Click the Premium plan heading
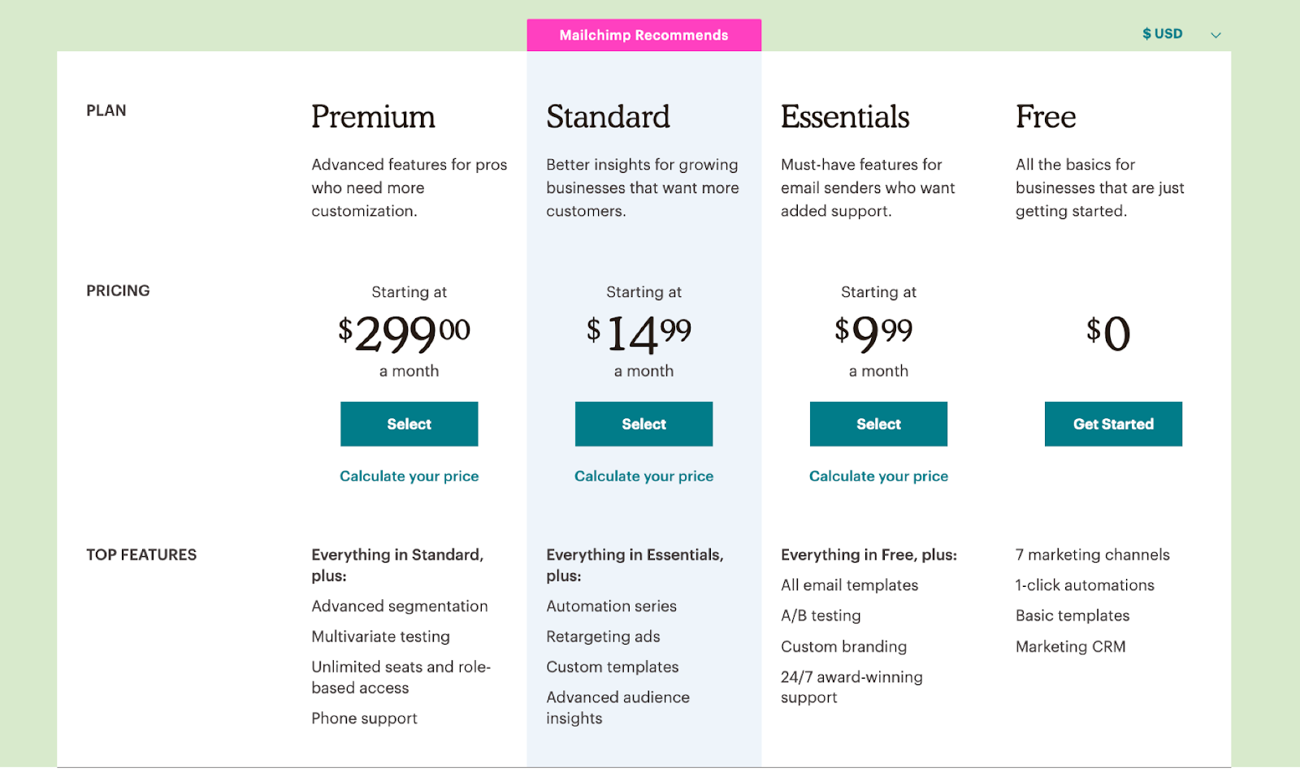Viewport: 1300px width, 781px height. click(x=373, y=117)
